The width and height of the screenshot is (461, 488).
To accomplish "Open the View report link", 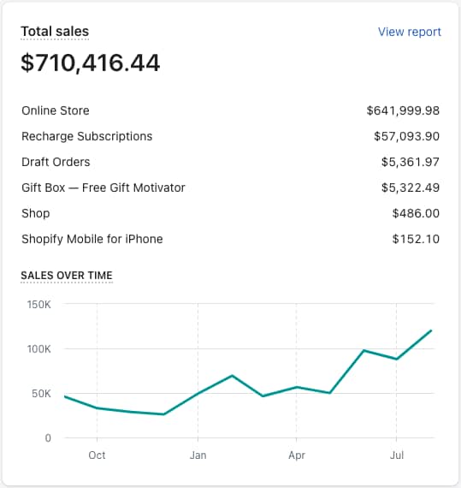I will 409,32.
